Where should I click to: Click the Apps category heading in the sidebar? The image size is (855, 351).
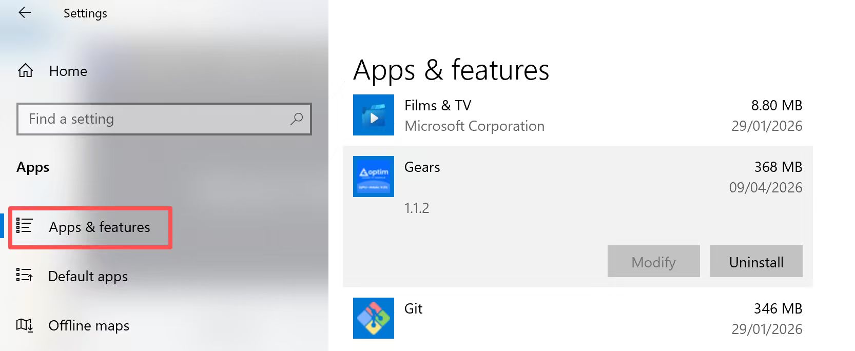[x=33, y=168]
